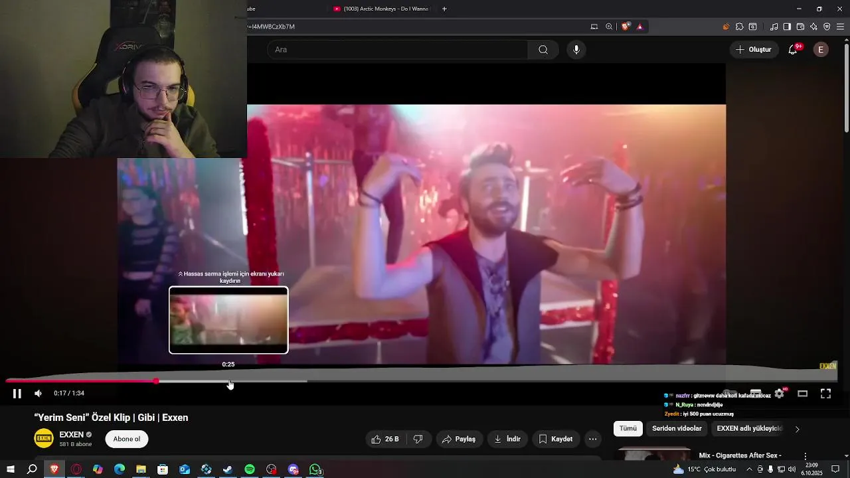Open the weather widget '15°C Çok bulutlu'
The width and height of the screenshot is (850, 478).
(x=705, y=469)
